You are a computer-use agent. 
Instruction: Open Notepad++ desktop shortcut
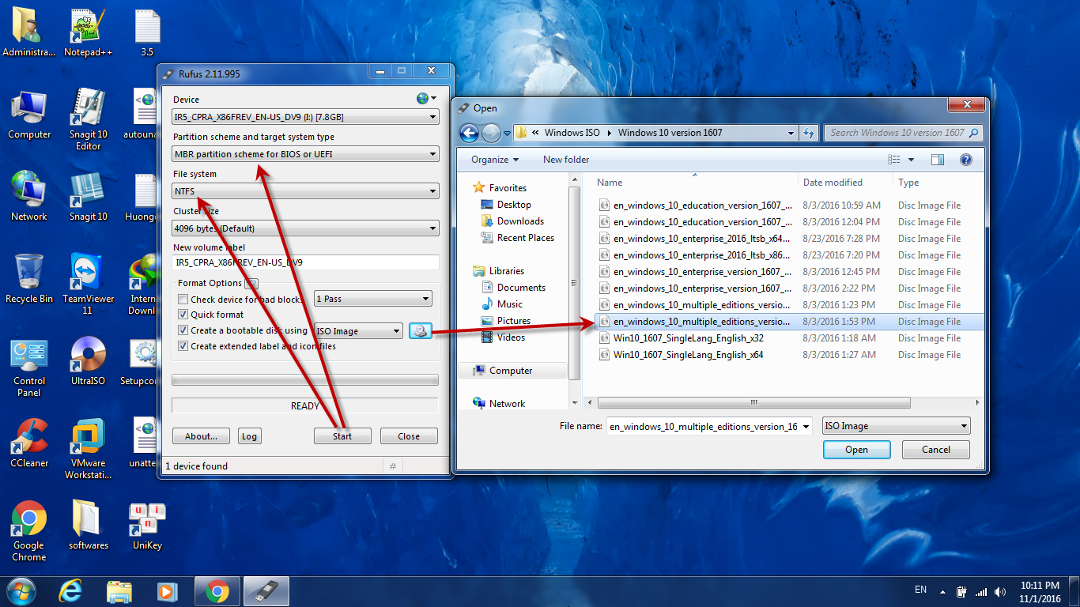click(x=88, y=33)
